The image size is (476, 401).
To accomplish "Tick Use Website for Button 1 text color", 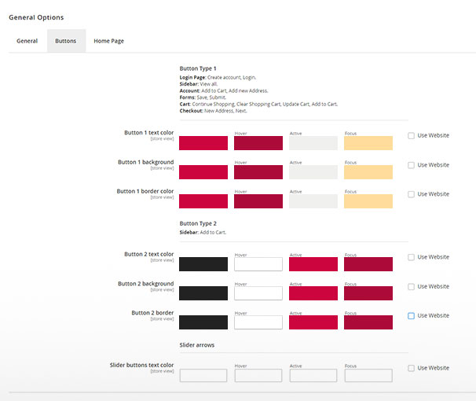I will [411, 135].
